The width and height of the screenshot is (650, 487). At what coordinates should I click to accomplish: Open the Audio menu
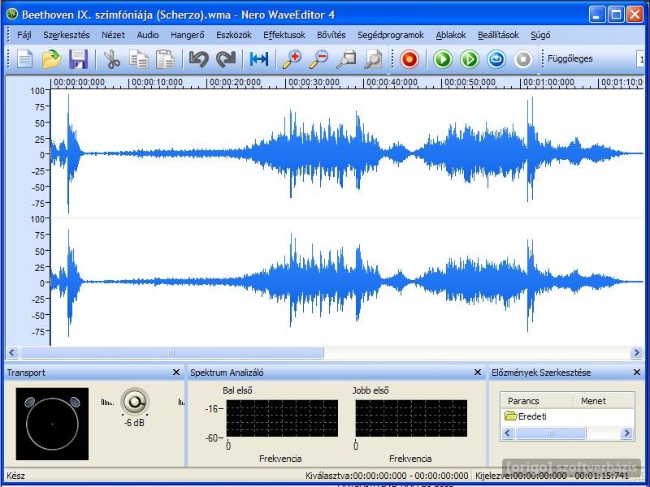[148, 35]
